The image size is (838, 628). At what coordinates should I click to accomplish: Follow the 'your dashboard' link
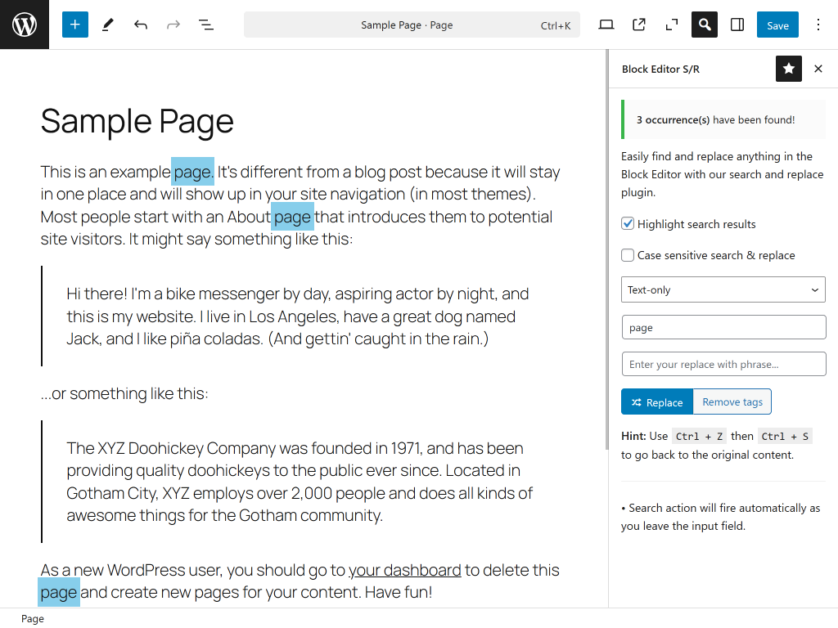click(405, 570)
